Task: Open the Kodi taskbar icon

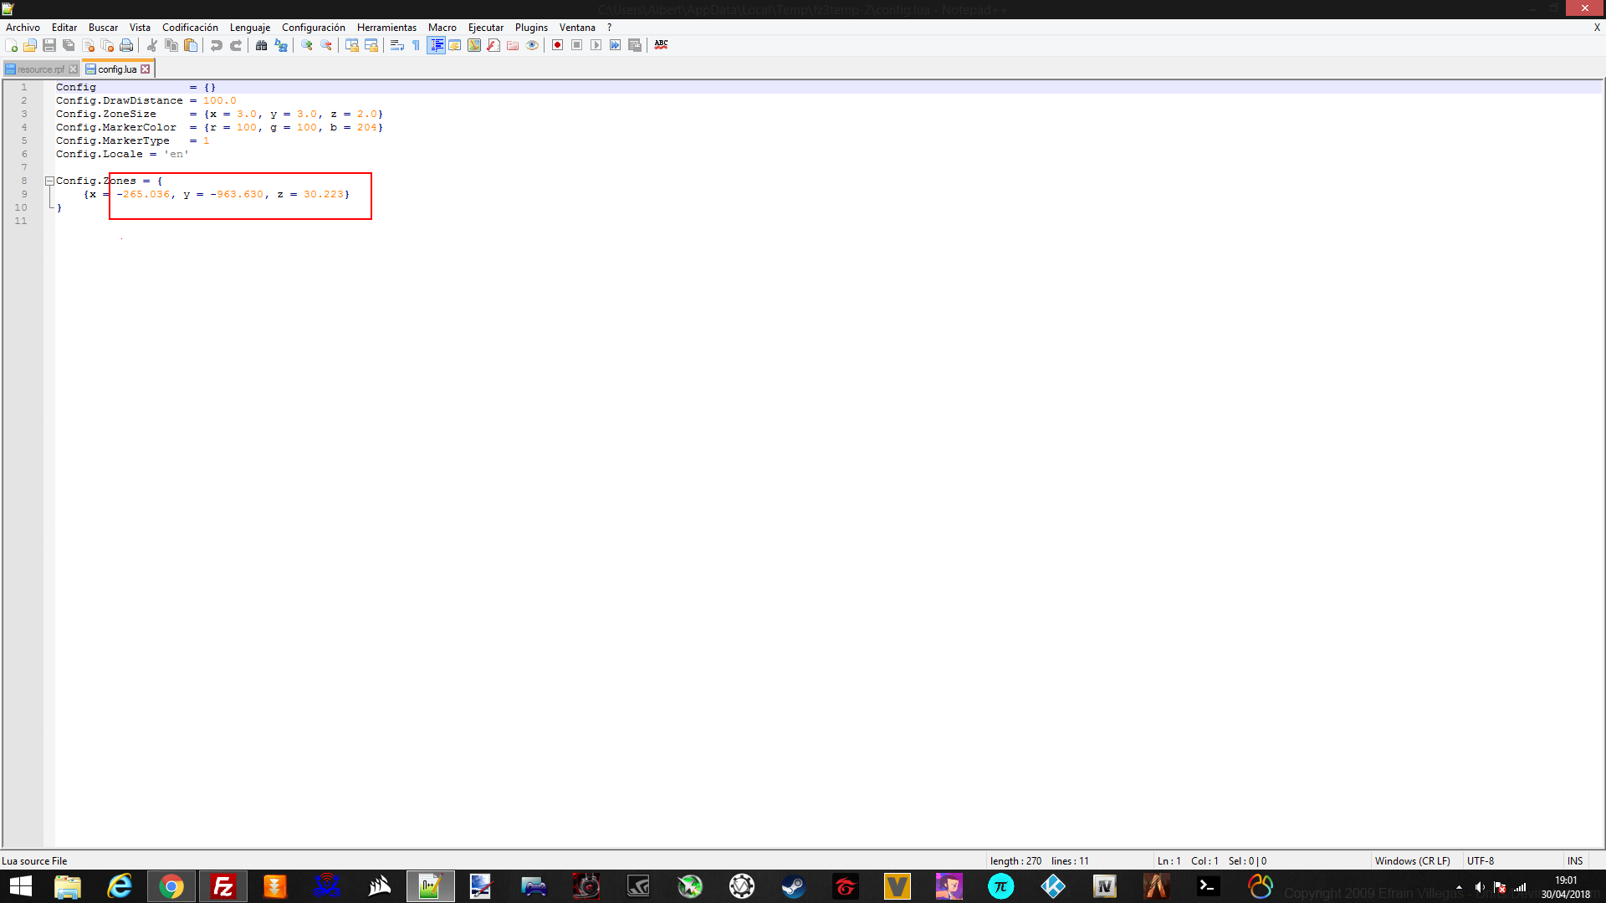Action: point(1053,886)
